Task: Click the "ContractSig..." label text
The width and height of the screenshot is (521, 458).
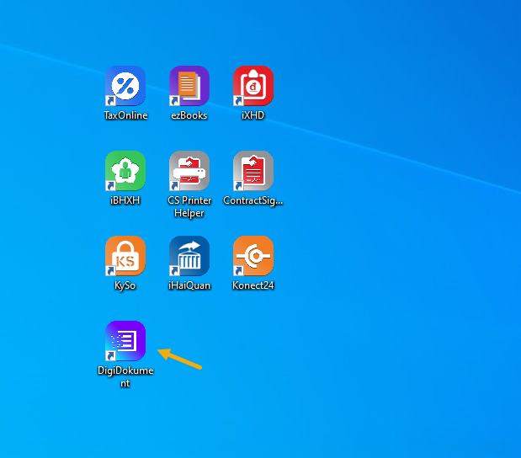Action: pos(253,200)
